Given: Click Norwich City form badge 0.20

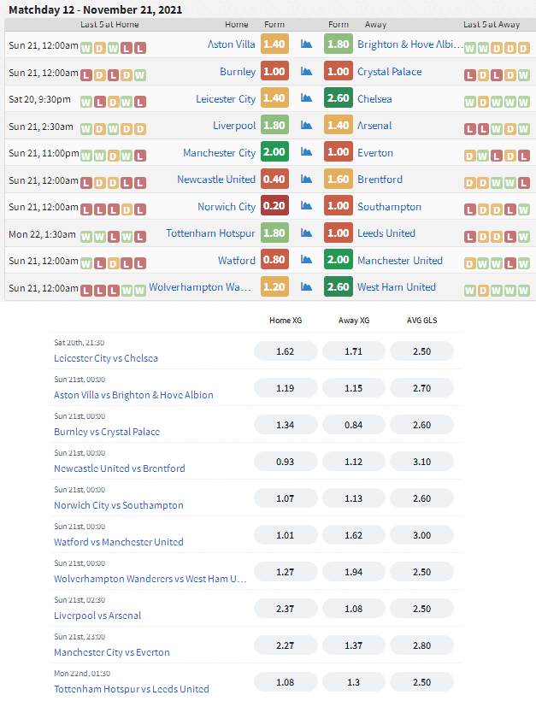Looking at the screenshot, I should (274, 206).
